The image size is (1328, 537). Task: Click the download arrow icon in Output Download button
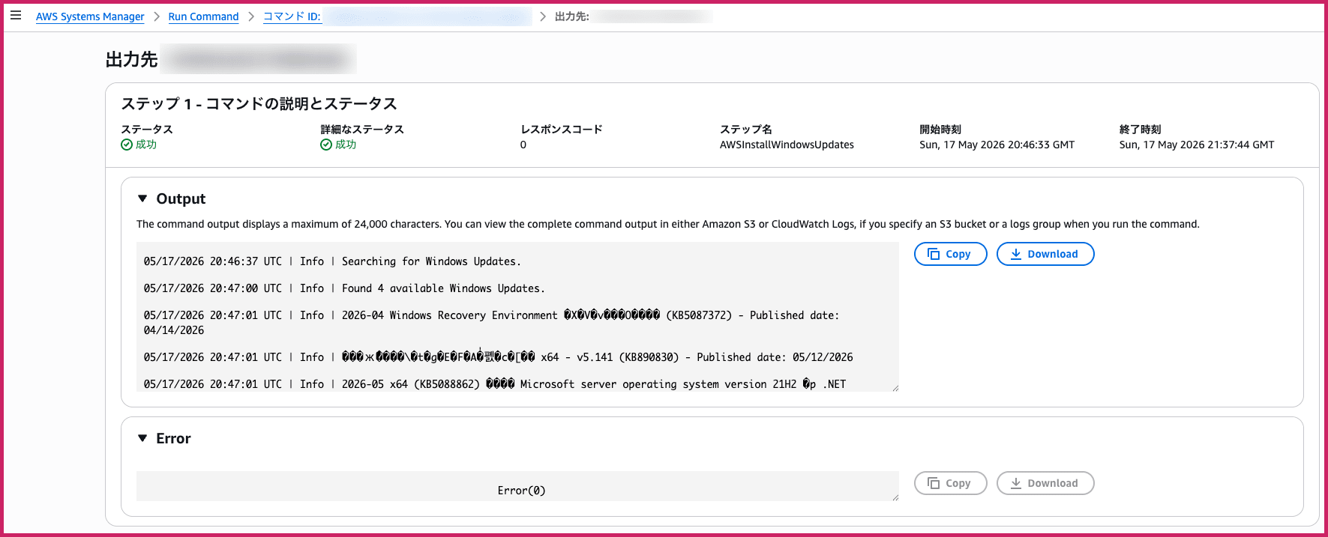[x=1016, y=254]
